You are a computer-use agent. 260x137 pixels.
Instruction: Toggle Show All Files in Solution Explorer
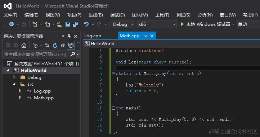click(x=71, y=45)
